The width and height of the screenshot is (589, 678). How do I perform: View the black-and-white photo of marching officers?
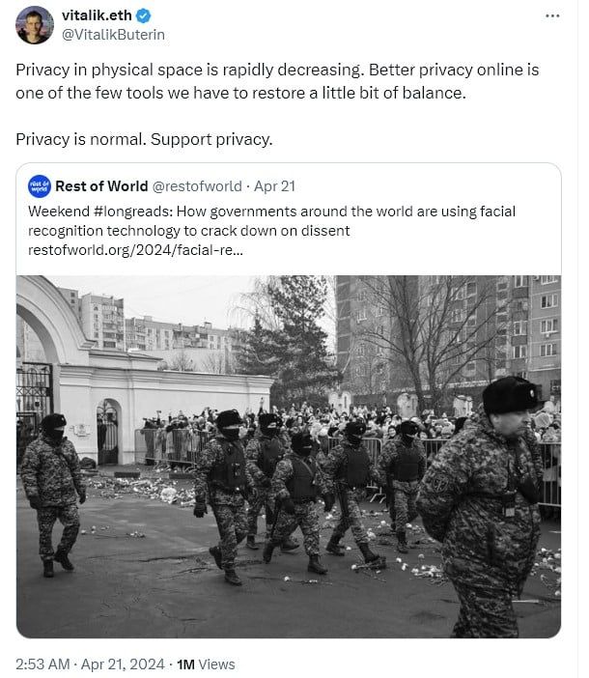pyautogui.click(x=289, y=457)
